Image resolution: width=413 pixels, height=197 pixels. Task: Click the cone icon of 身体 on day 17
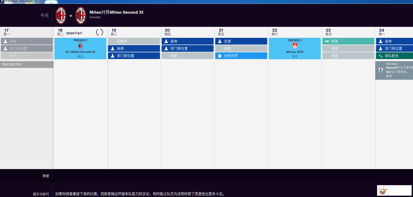point(5,41)
